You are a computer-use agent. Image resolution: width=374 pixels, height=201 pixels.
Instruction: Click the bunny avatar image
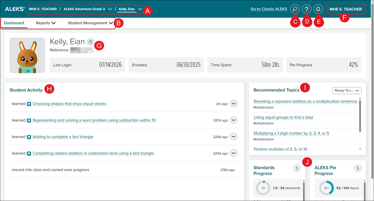27,55
